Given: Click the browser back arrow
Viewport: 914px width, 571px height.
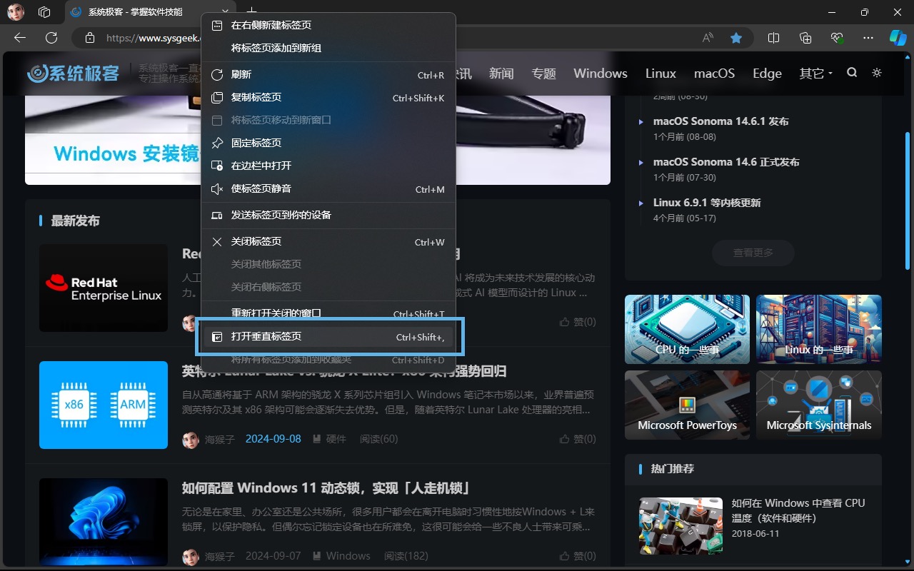Looking at the screenshot, I should point(20,38).
